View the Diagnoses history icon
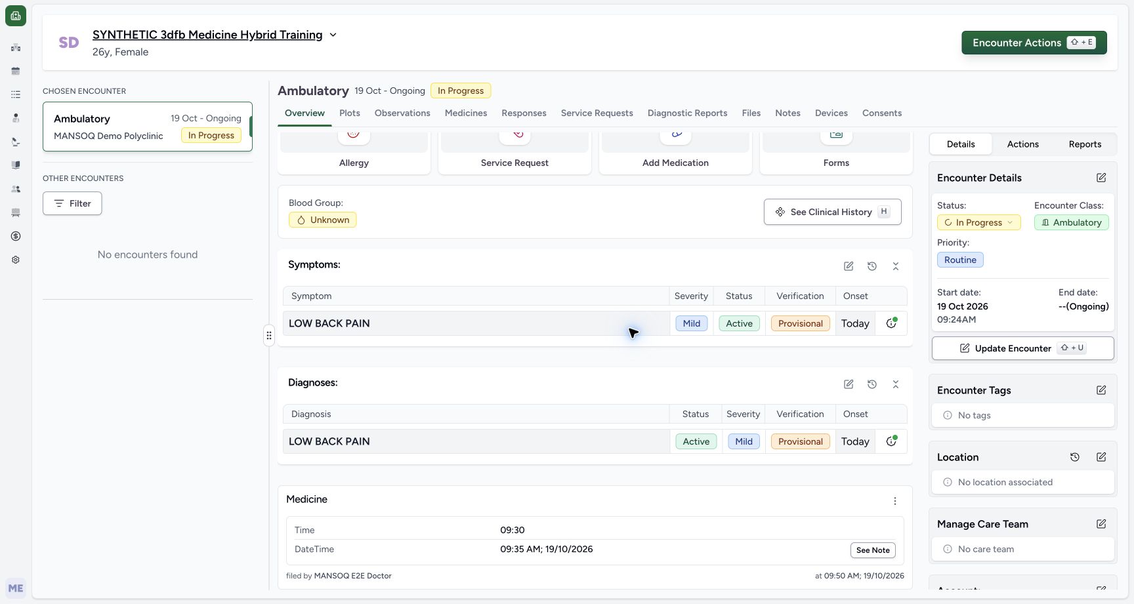The width and height of the screenshot is (1134, 604). [x=872, y=384]
